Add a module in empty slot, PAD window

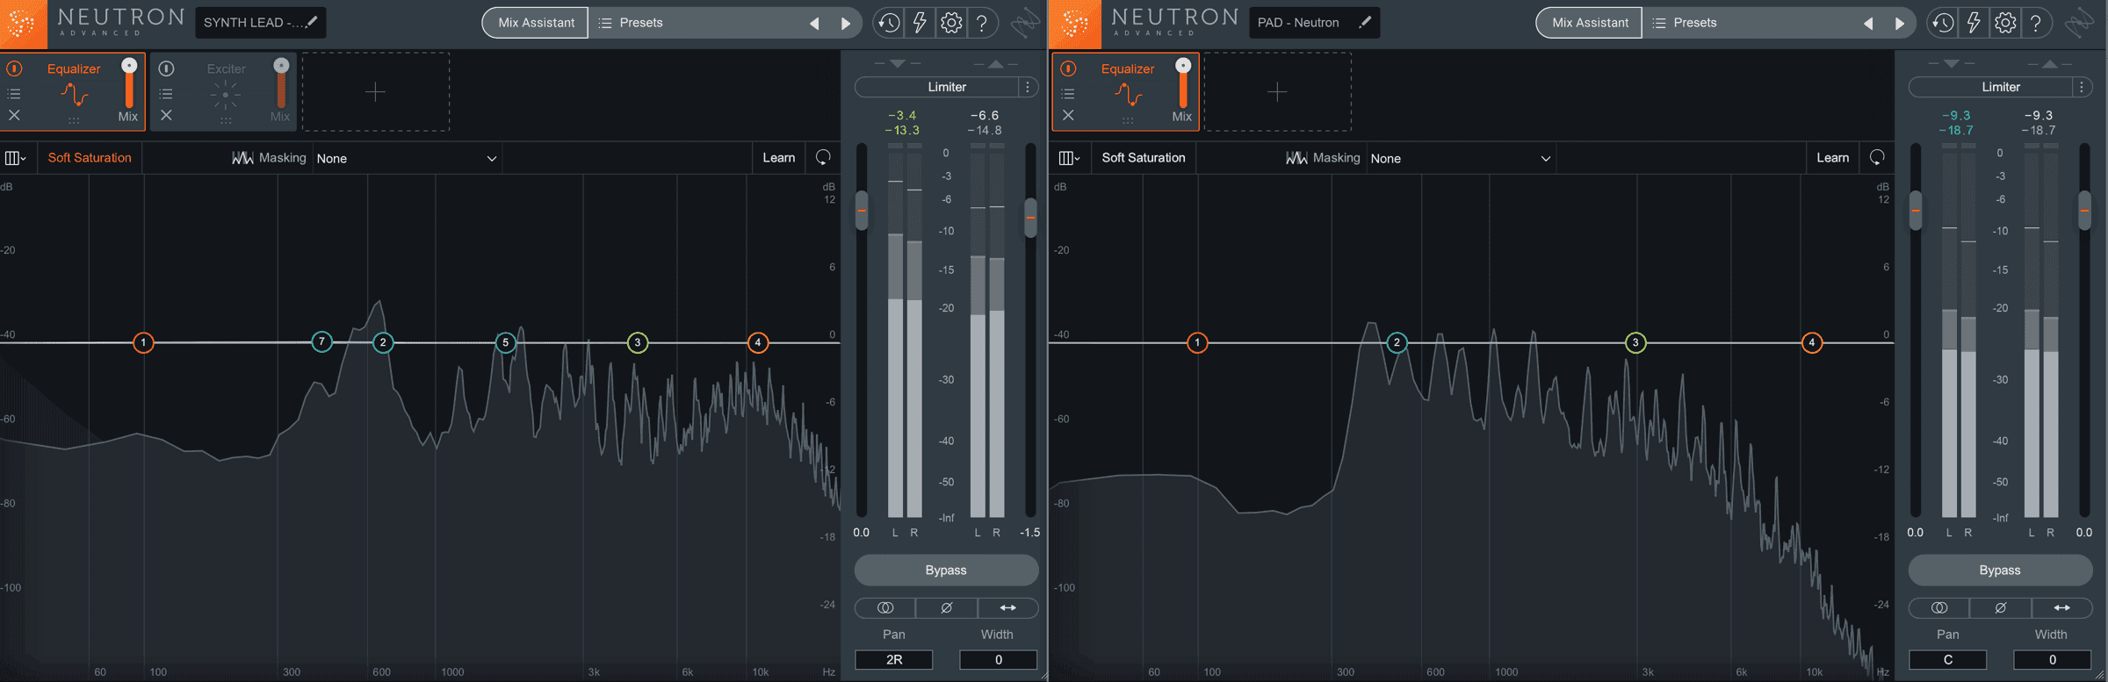click(1277, 91)
